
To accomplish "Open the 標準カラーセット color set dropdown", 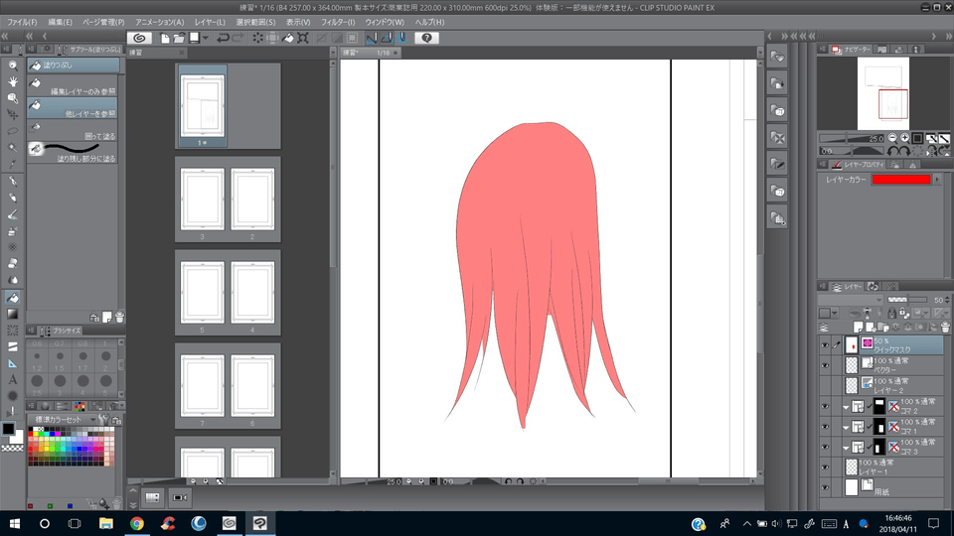I will [65, 419].
